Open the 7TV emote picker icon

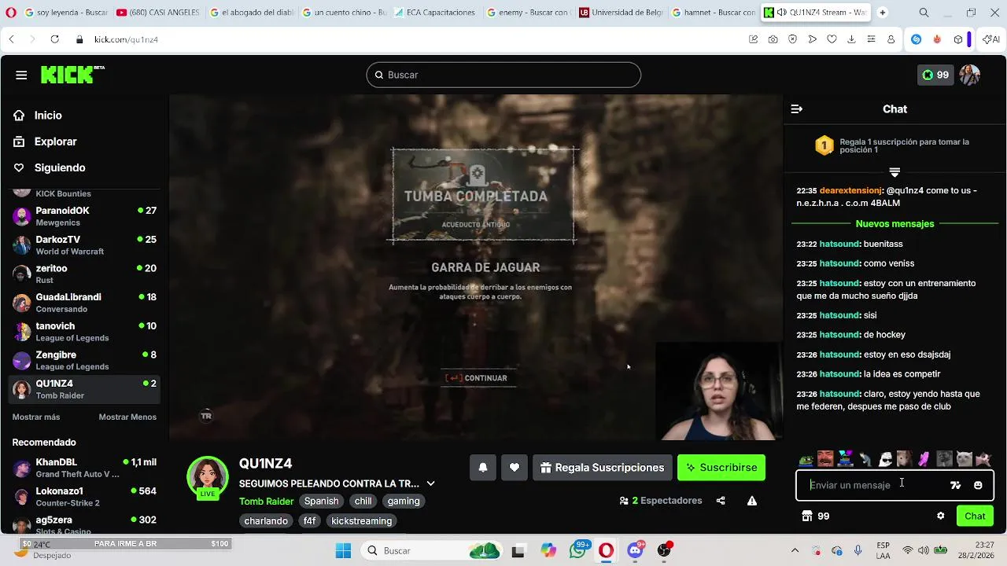(x=955, y=485)
